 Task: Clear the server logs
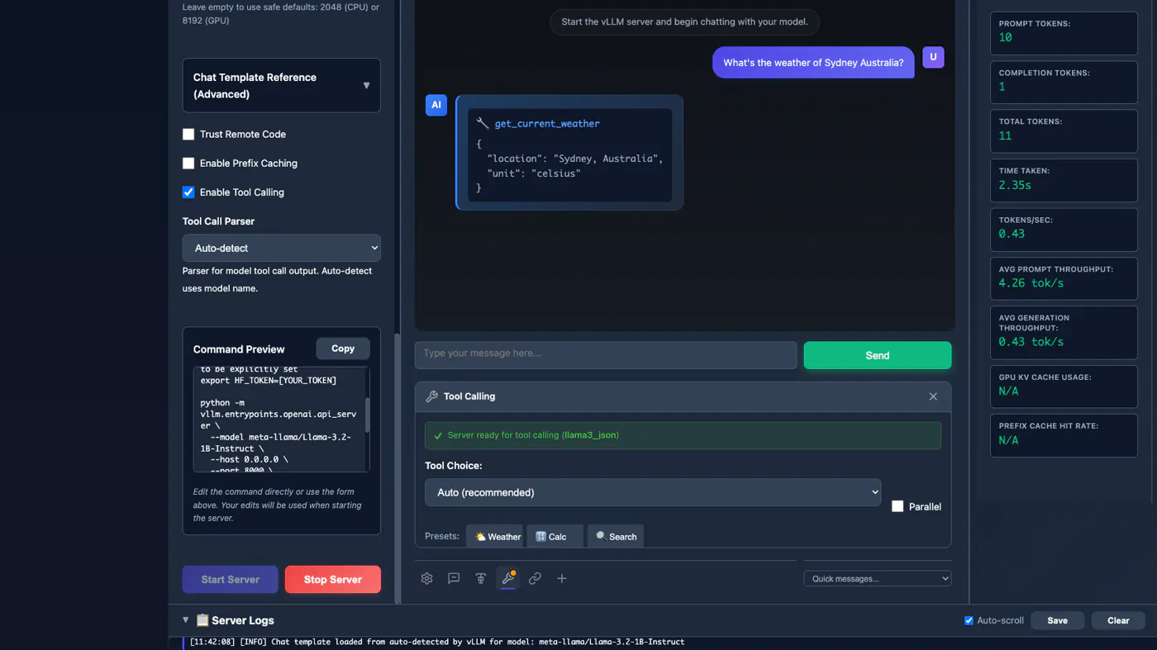coord(1118,620)
